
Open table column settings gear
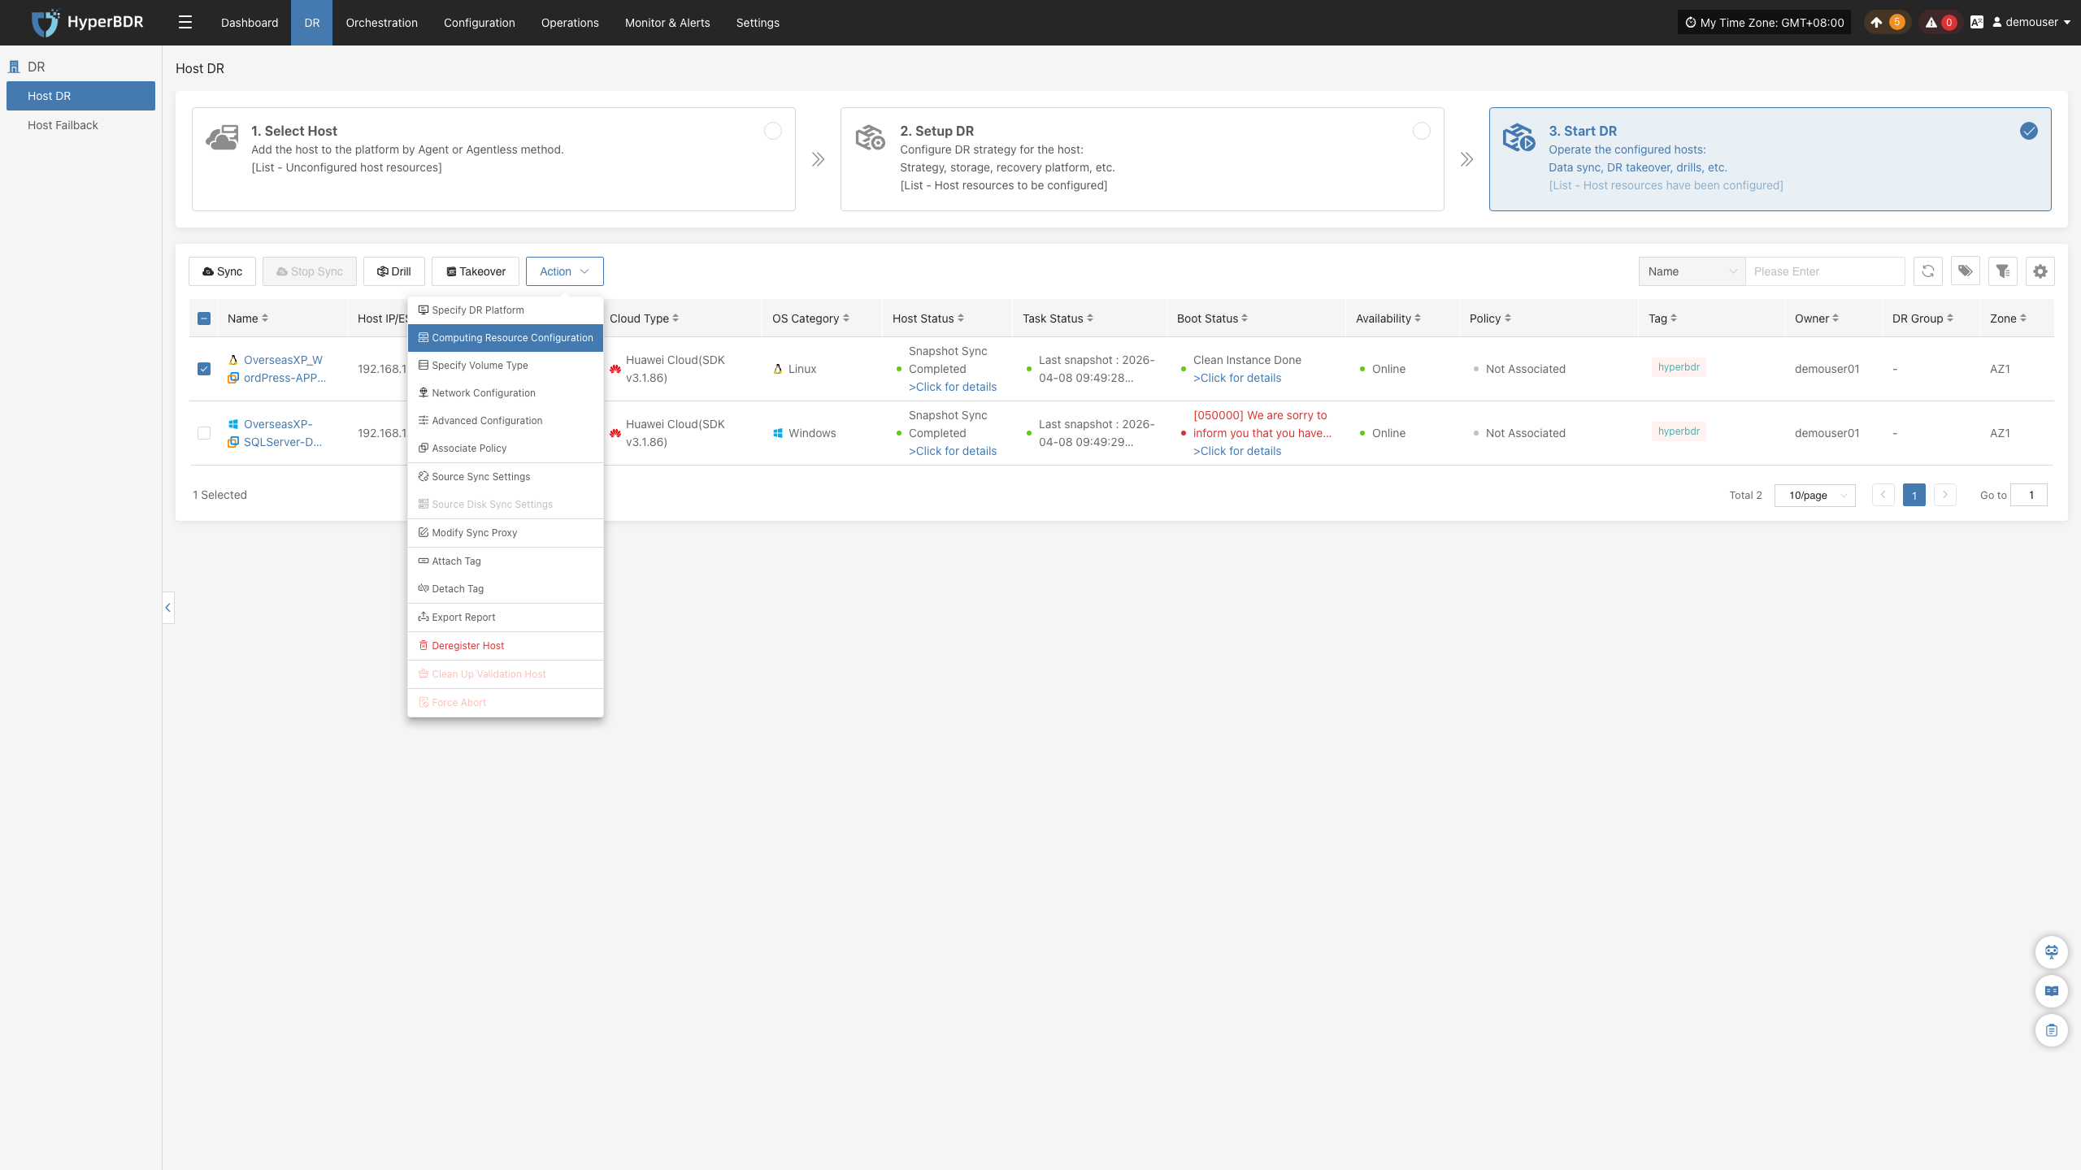click(2040, 271)
